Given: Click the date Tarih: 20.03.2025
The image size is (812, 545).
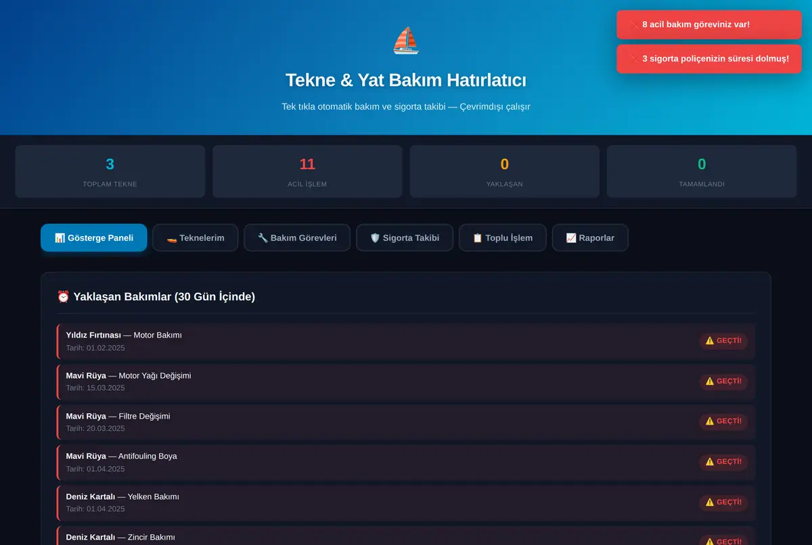Looking at the screenshot, I should pos(95,429).
